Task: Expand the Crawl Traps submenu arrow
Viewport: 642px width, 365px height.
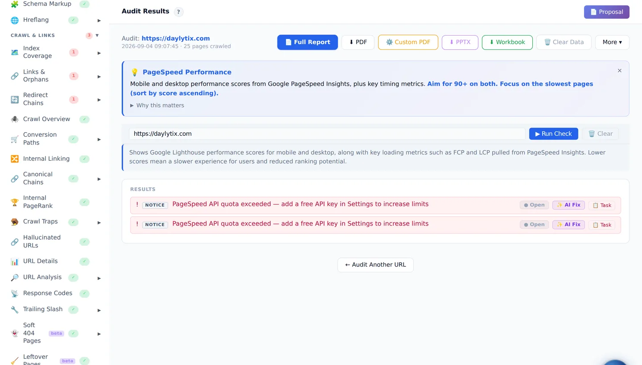Action: point(99,222)
